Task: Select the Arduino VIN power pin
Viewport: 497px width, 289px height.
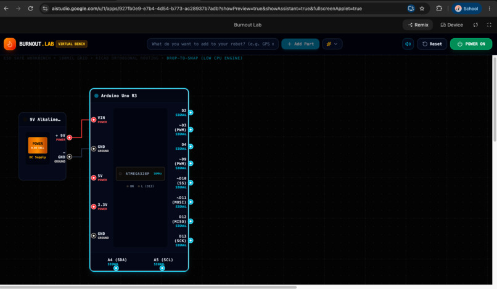Action: (x=94, y=120)
